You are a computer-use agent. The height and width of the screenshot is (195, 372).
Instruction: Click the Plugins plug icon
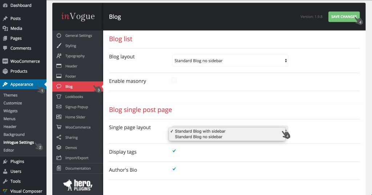(5, 162)
